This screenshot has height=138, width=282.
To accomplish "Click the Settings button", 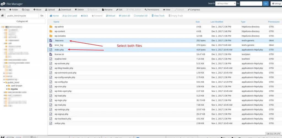I will click(x=276, y=4).
